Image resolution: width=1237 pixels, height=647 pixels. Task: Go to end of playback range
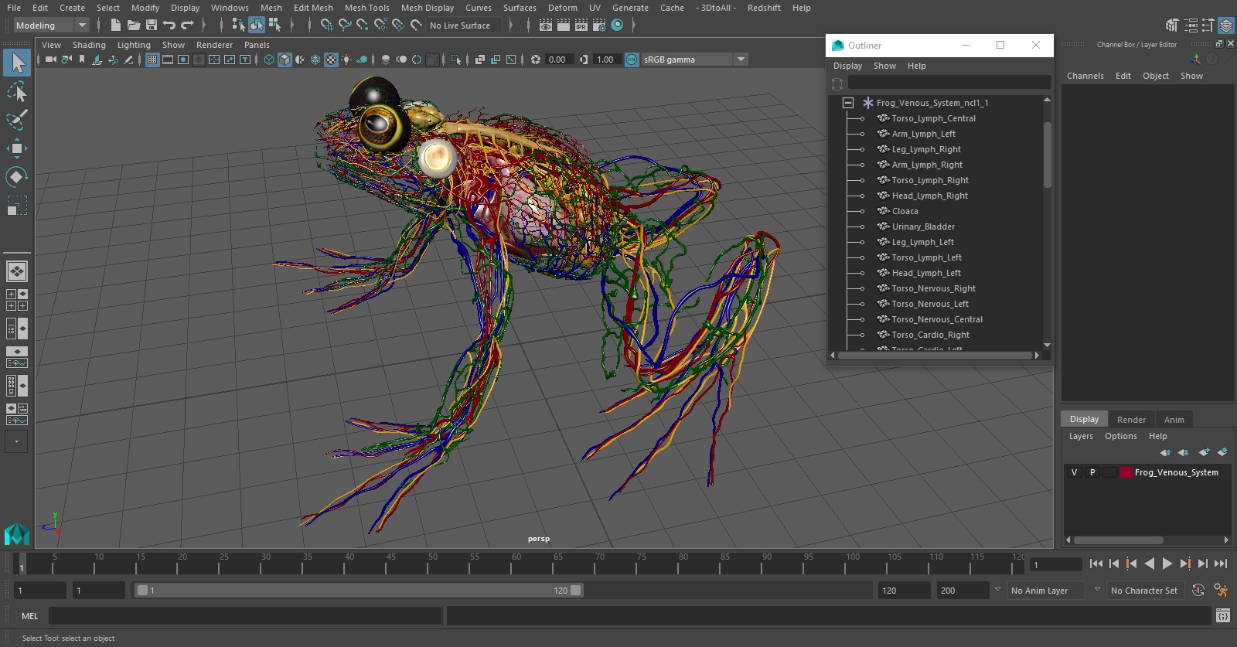pos(1222,564)
